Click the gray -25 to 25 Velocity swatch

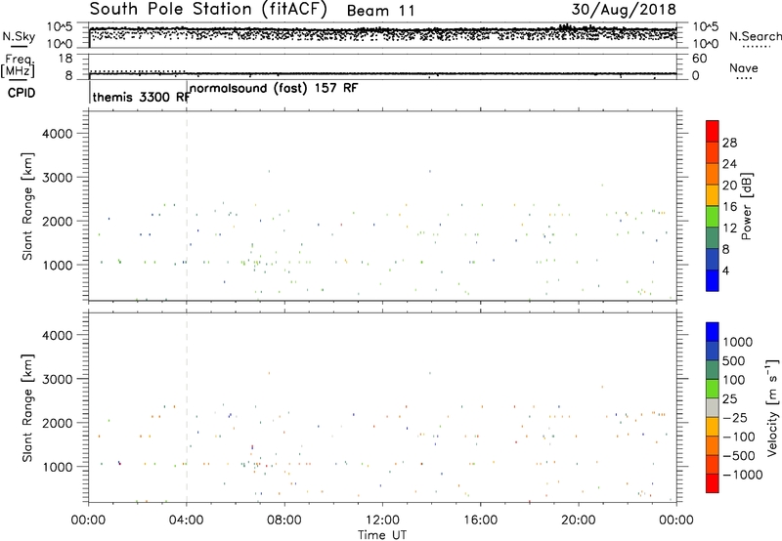coord(713,408)
